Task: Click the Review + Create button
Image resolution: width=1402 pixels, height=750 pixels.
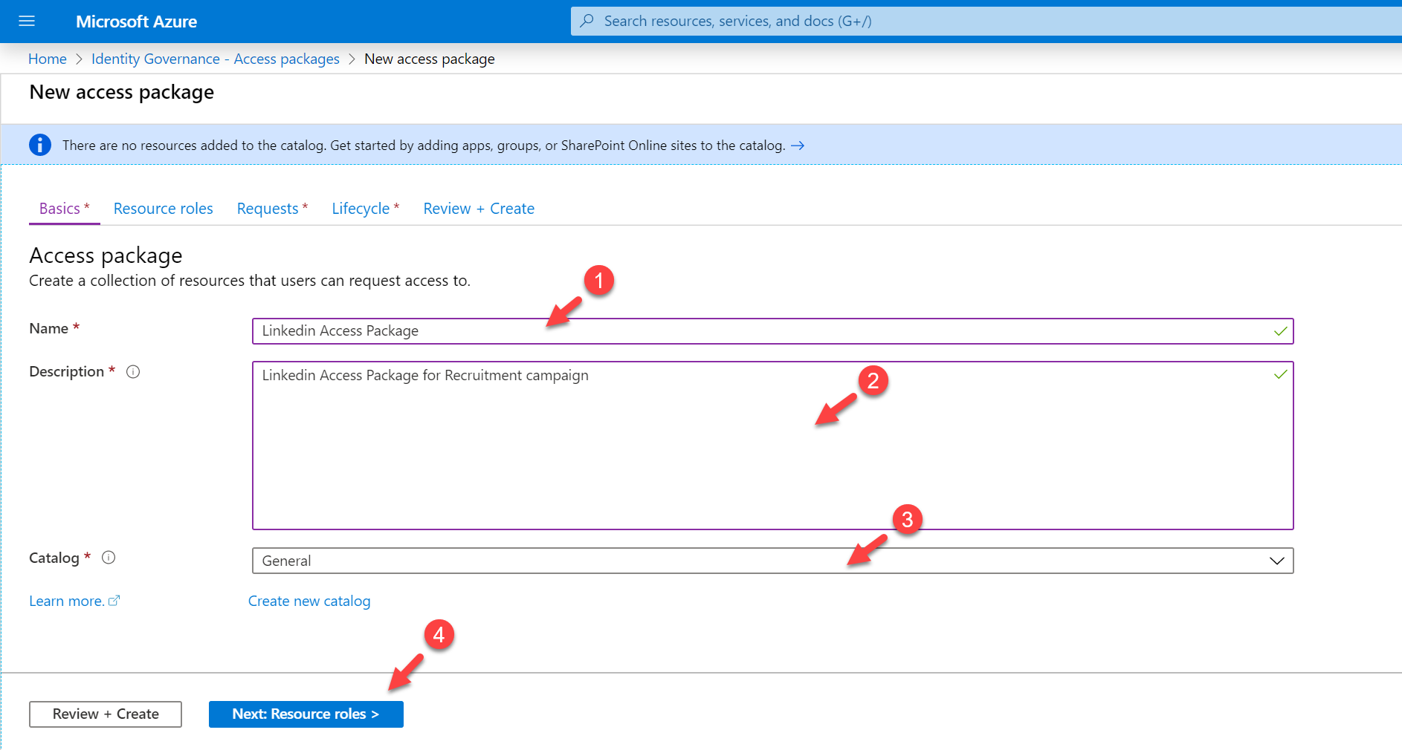Action: pos(106,714)
